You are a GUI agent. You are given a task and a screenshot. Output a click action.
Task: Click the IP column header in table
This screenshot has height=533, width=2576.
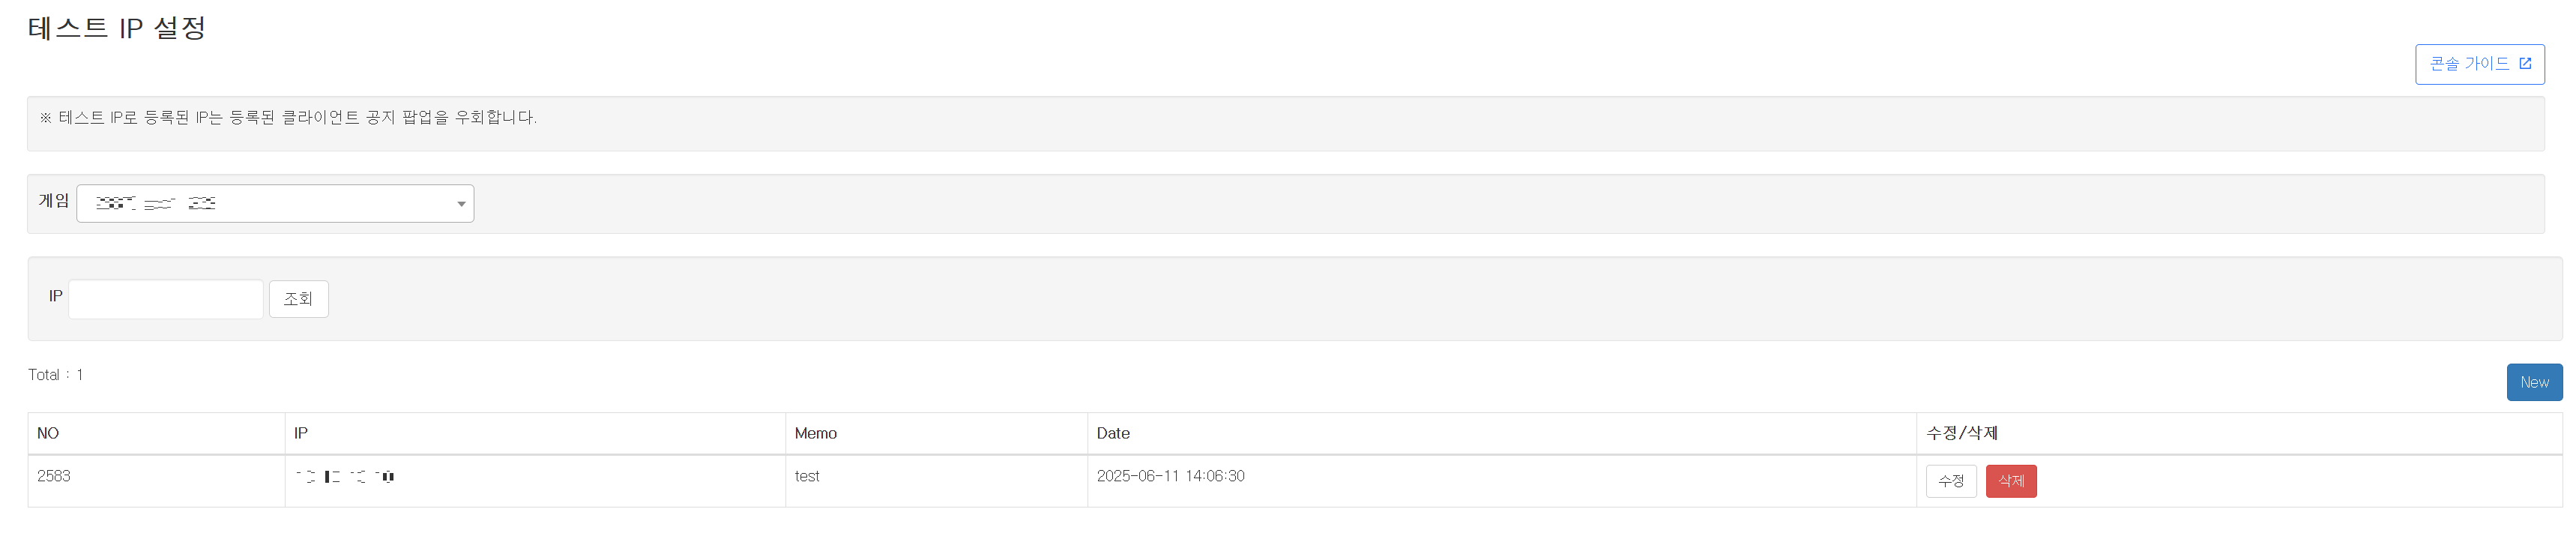click(301, 433)
